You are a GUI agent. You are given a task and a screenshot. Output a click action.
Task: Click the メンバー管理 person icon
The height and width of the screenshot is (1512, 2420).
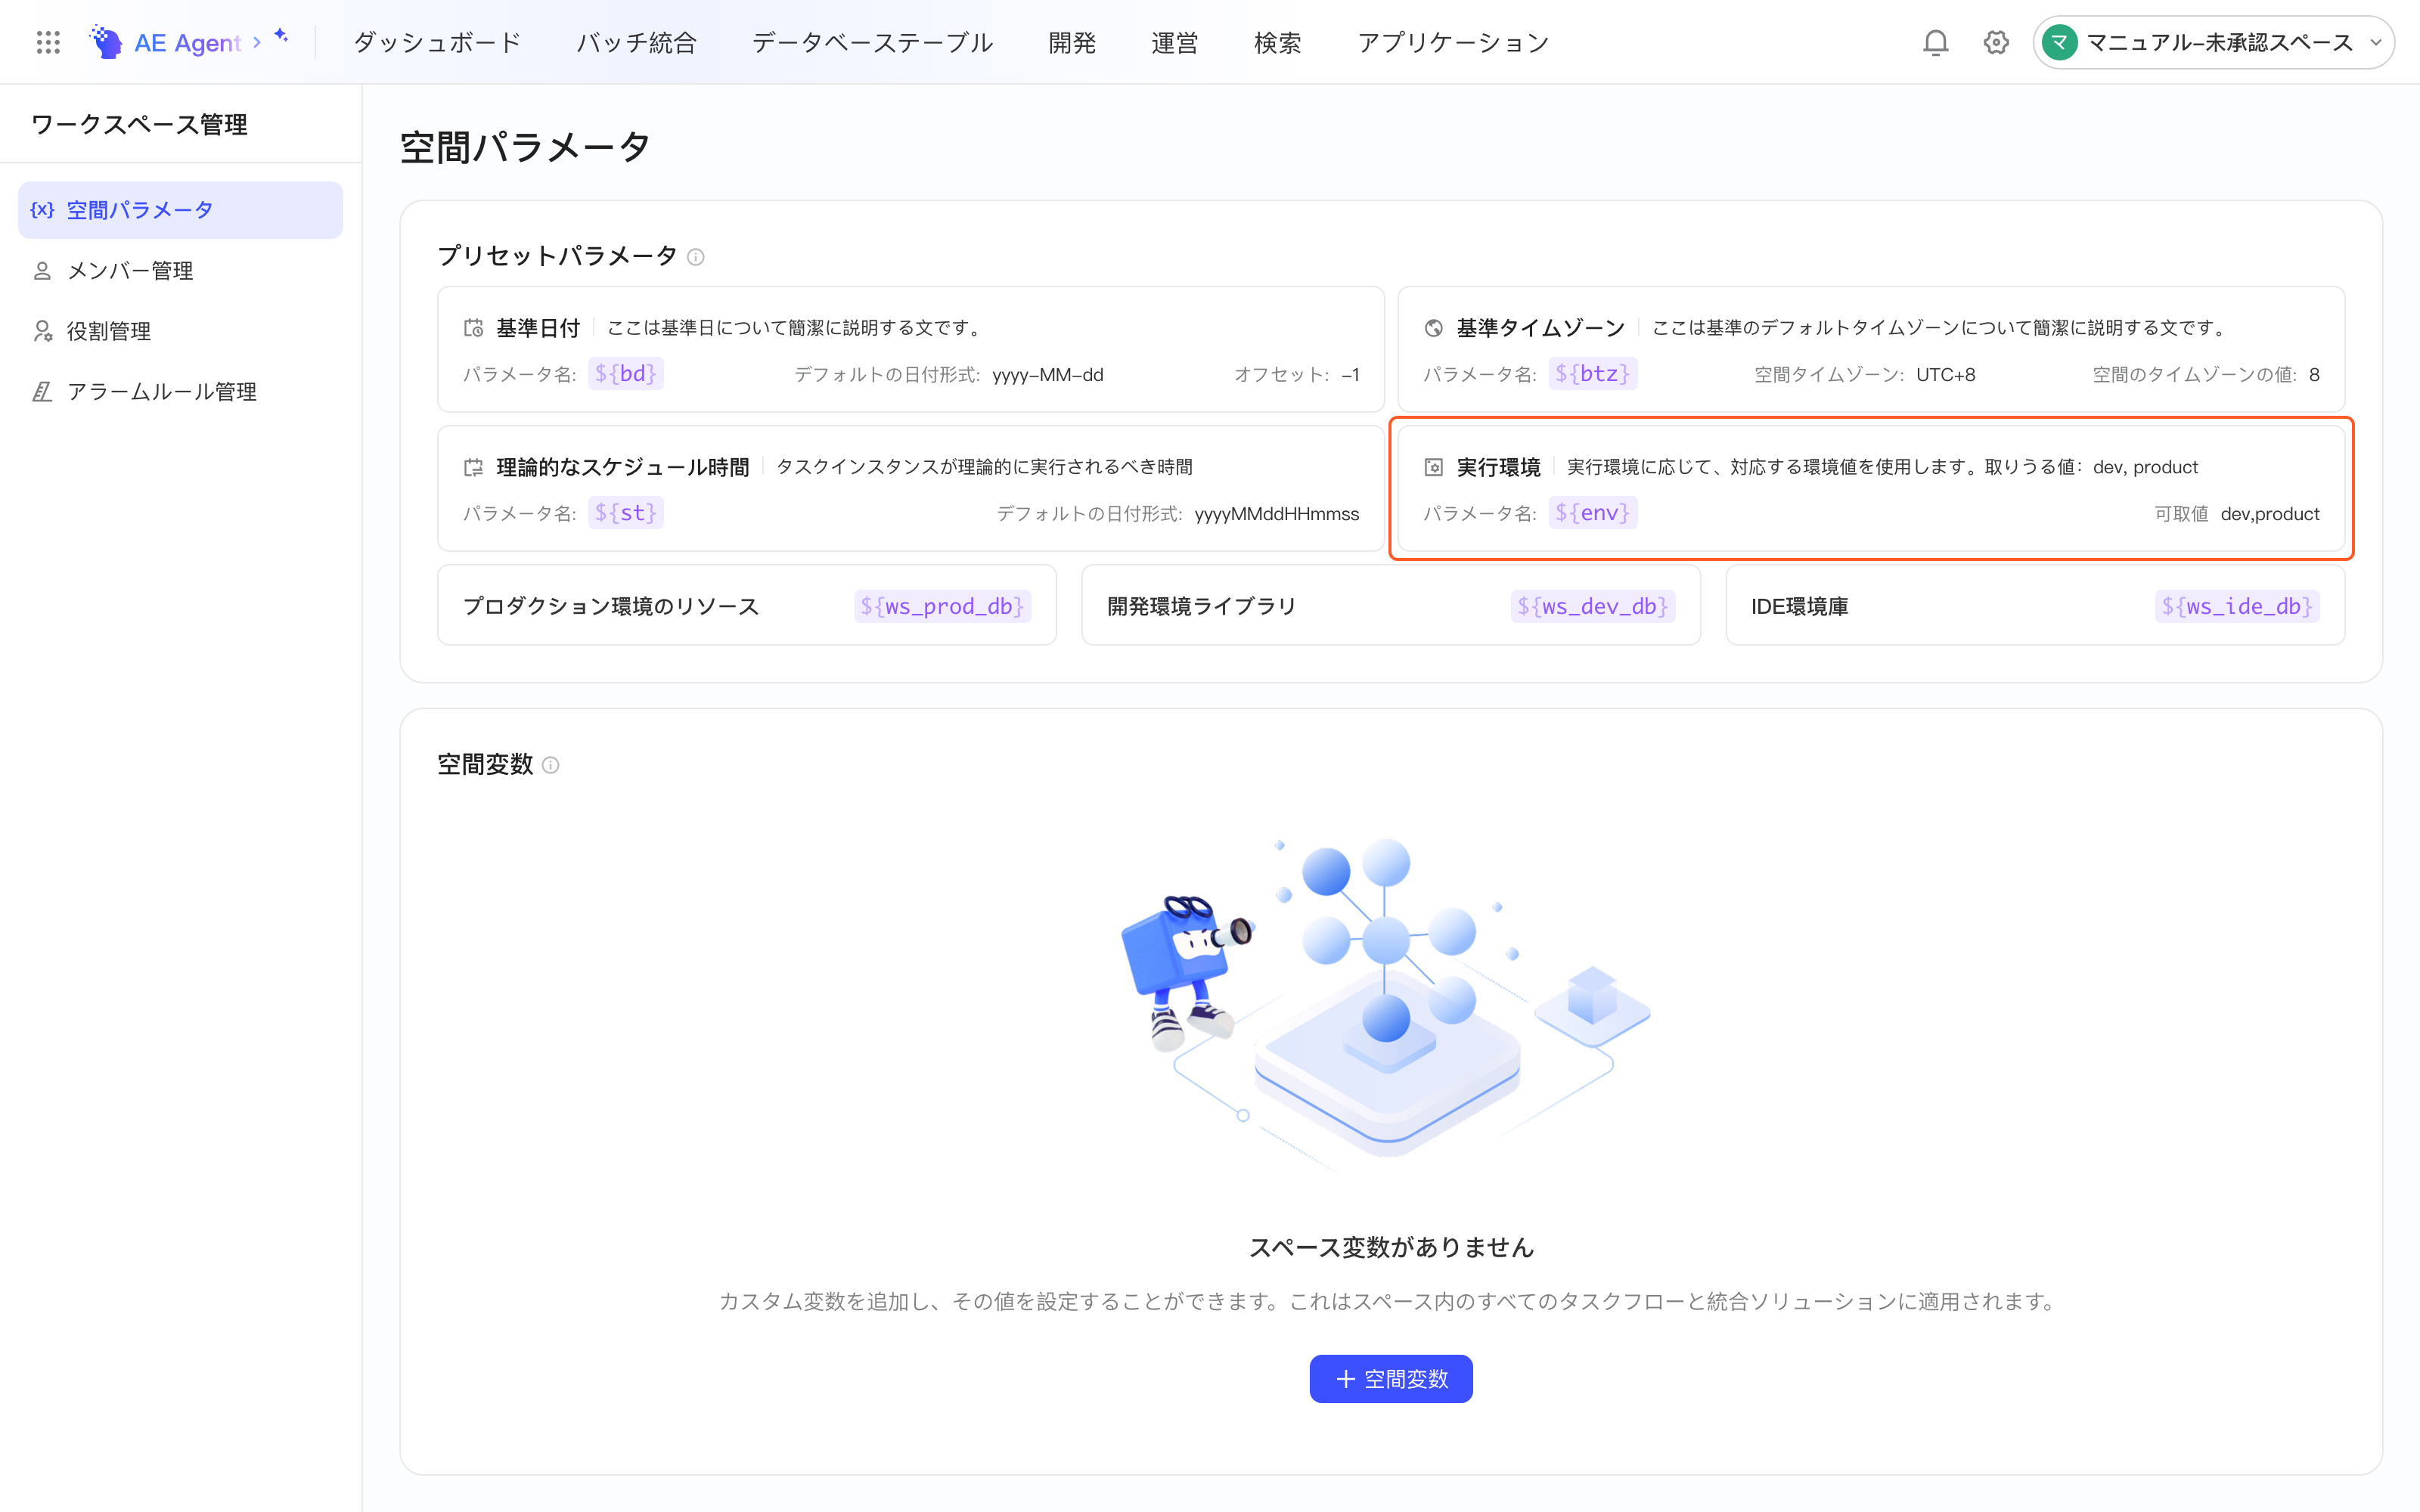(x=42, y=271)
